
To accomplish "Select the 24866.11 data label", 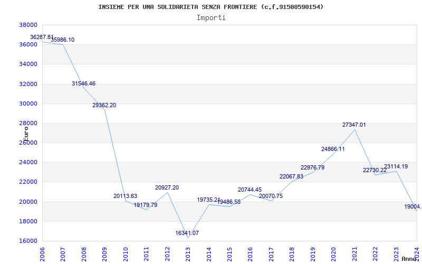I will pyautogui.click(x=333, y=149).
